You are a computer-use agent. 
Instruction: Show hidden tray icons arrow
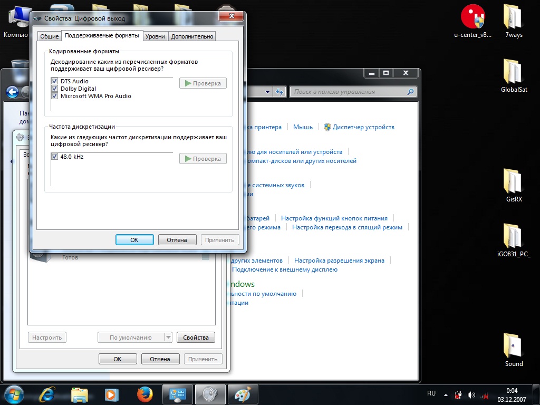[446, 394]
